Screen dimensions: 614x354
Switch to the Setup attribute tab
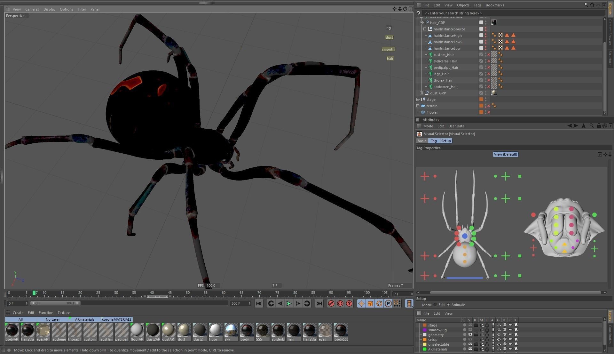(x=446, y=141)
